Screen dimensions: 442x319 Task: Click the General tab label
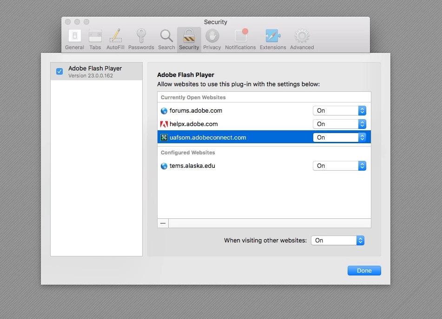pyautogui.click(x=74, y=47)
